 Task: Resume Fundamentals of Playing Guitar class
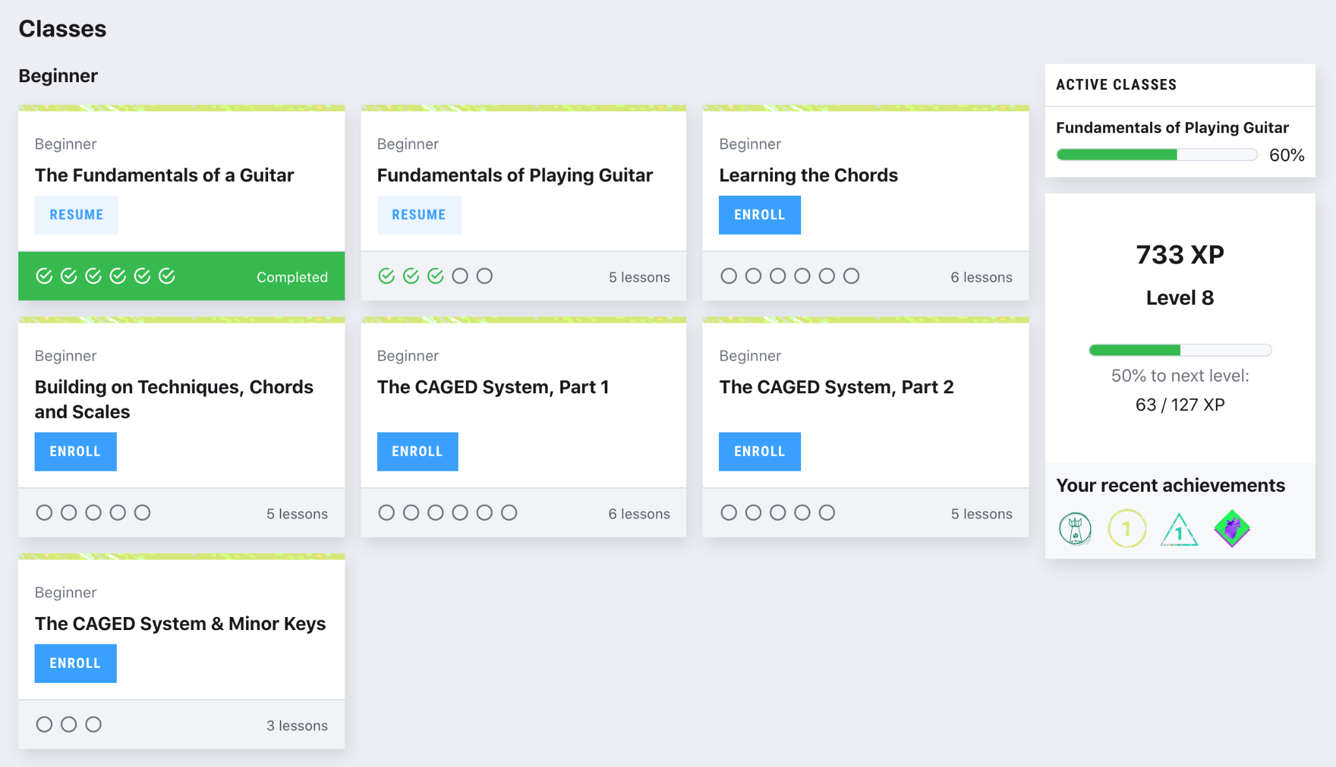(419, 215)
